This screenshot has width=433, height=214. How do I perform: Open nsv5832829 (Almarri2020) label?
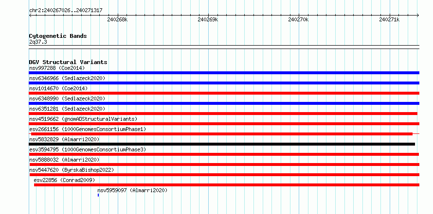[x=64, y=139]
